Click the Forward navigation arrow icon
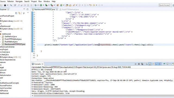Screen dimensions: 174x98 (x=99, y=5)
